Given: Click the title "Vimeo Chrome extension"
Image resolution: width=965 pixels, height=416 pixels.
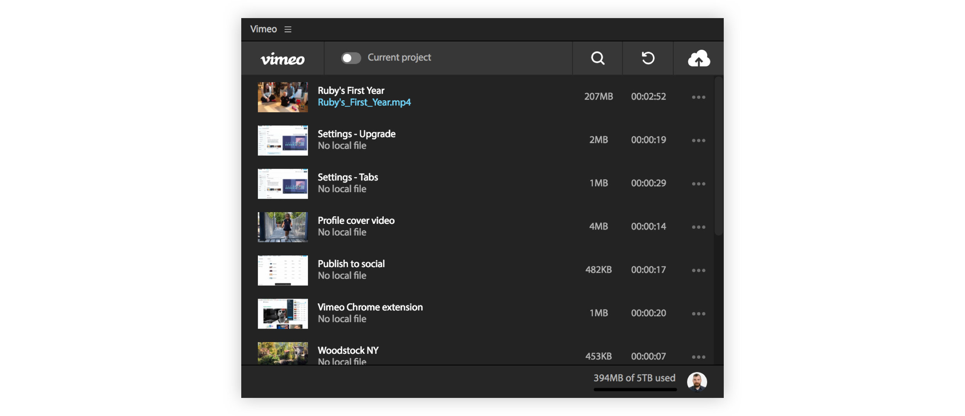Looking at the screenshot, I should tap(370, 307).
